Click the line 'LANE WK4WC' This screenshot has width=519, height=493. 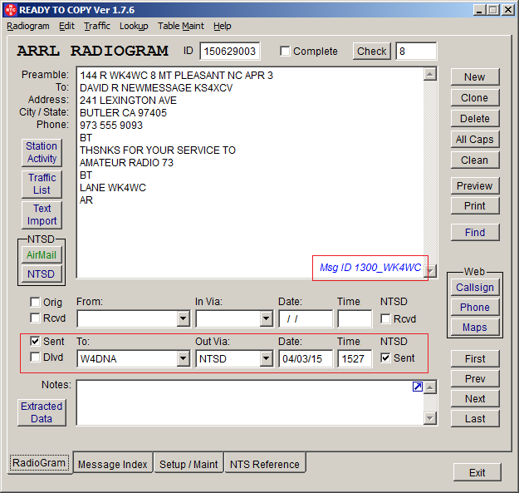click(x=113, y=188)
